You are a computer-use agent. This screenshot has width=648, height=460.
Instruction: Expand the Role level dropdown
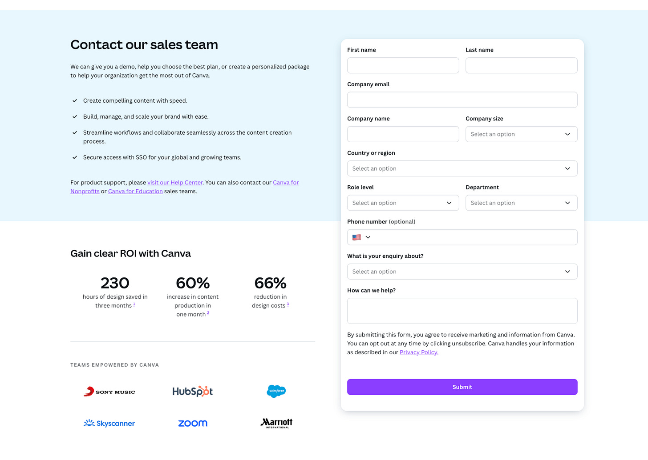click(x=403, y=203)
